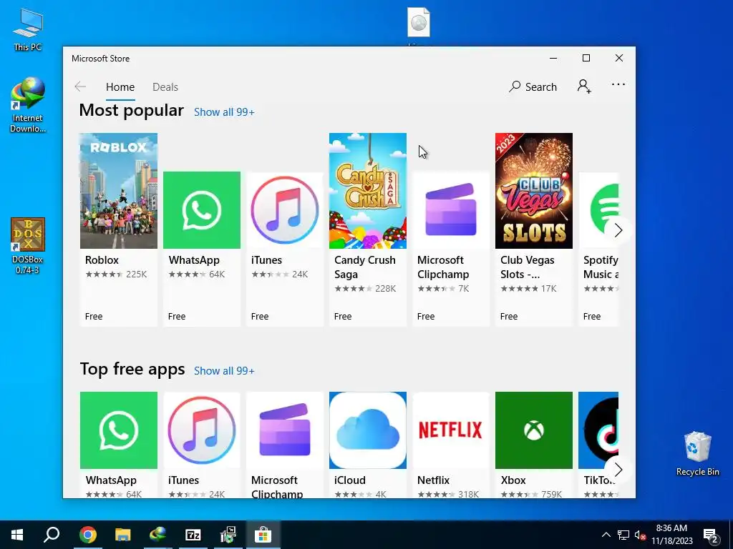Viewport: 733px width, 549px height.
Task: Open WhatsApp icon under Top free apps
Action: [x=119, y=430]
